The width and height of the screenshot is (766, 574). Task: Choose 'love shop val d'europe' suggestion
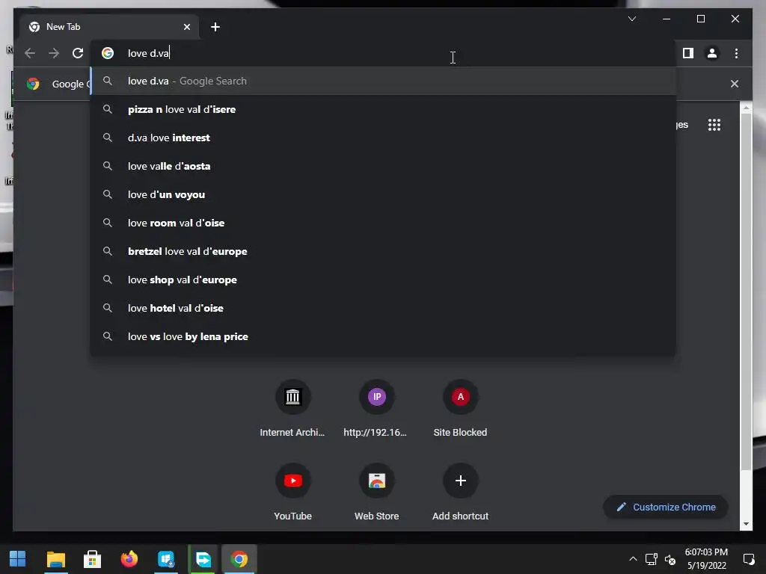click(x=384, y=280)
